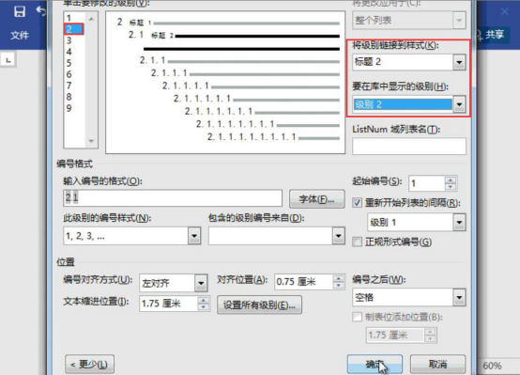Decrease the 起始编号 value with down arrow
This screenshot has width=520, height=375.
tap(450, 187)
